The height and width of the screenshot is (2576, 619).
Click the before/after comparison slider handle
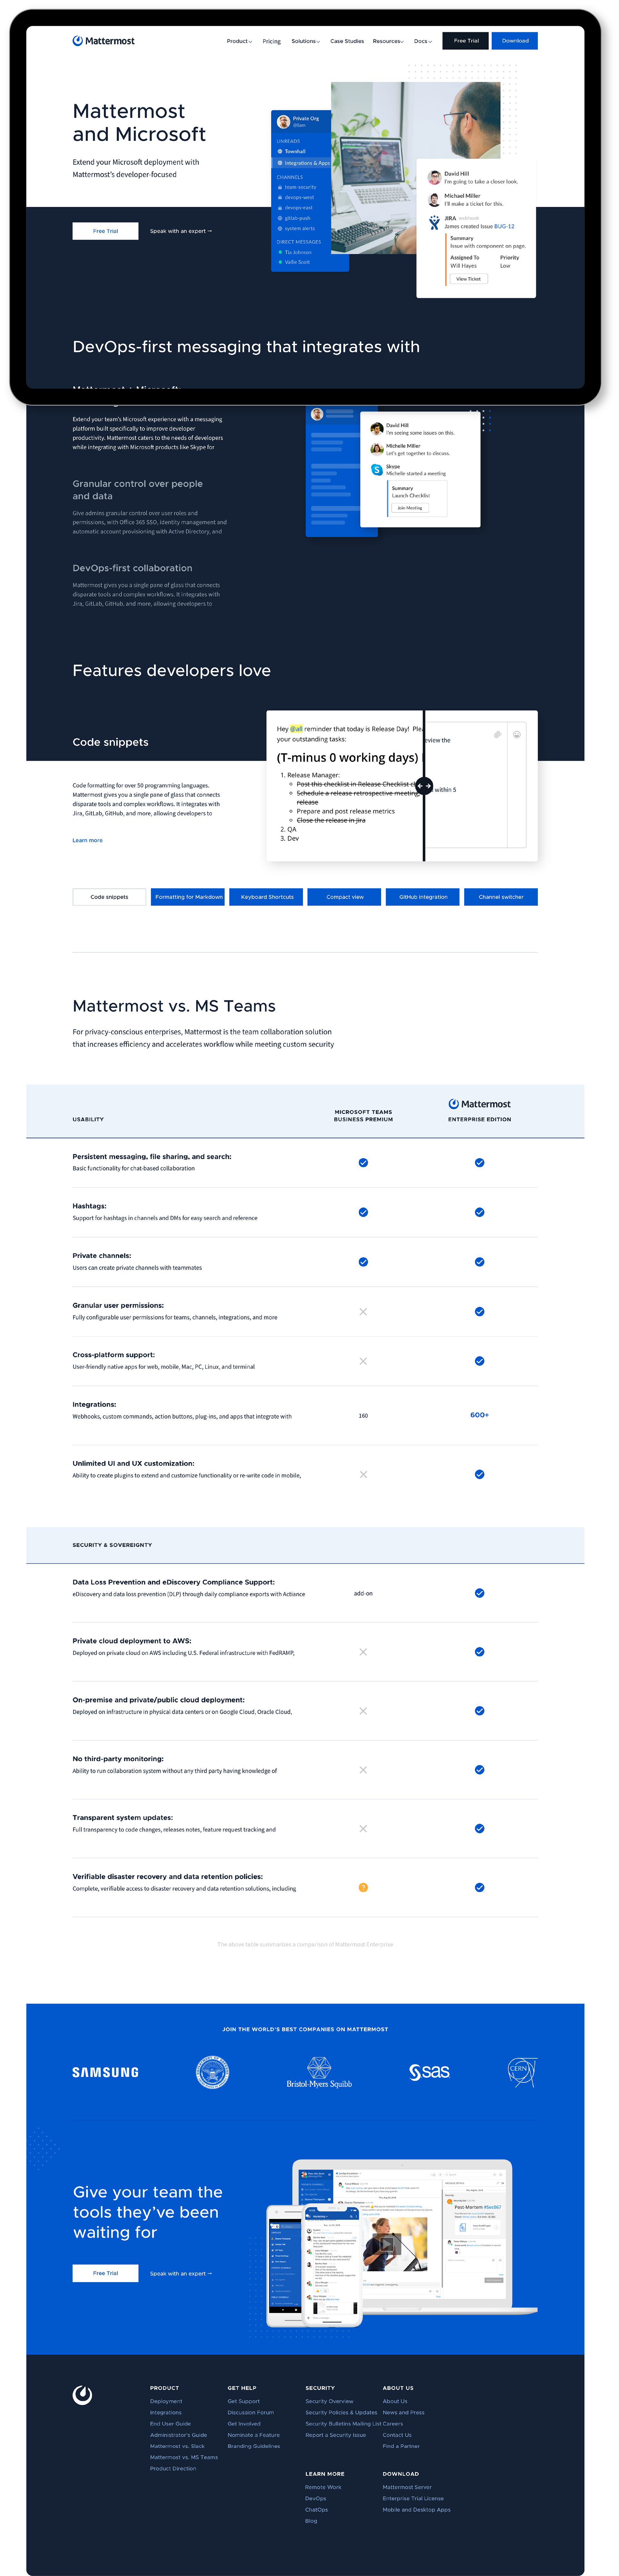click(424, 786)
